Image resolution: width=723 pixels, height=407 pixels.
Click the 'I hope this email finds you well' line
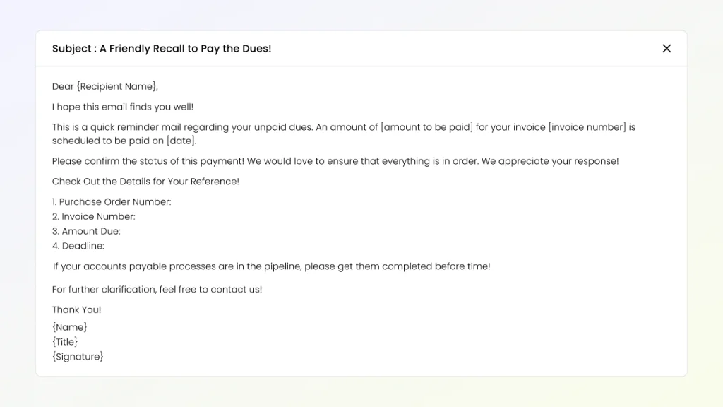coord(123,107)
